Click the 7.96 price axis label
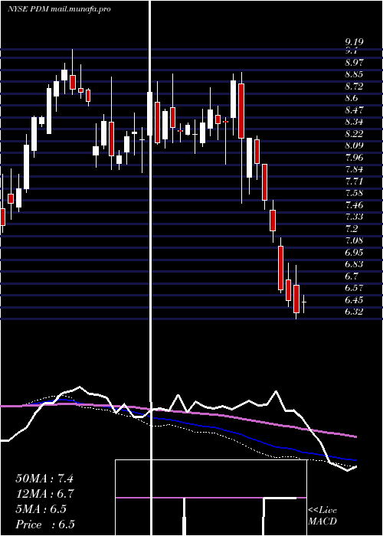Viewport: 383px width, 536px height. pos(354,158)
